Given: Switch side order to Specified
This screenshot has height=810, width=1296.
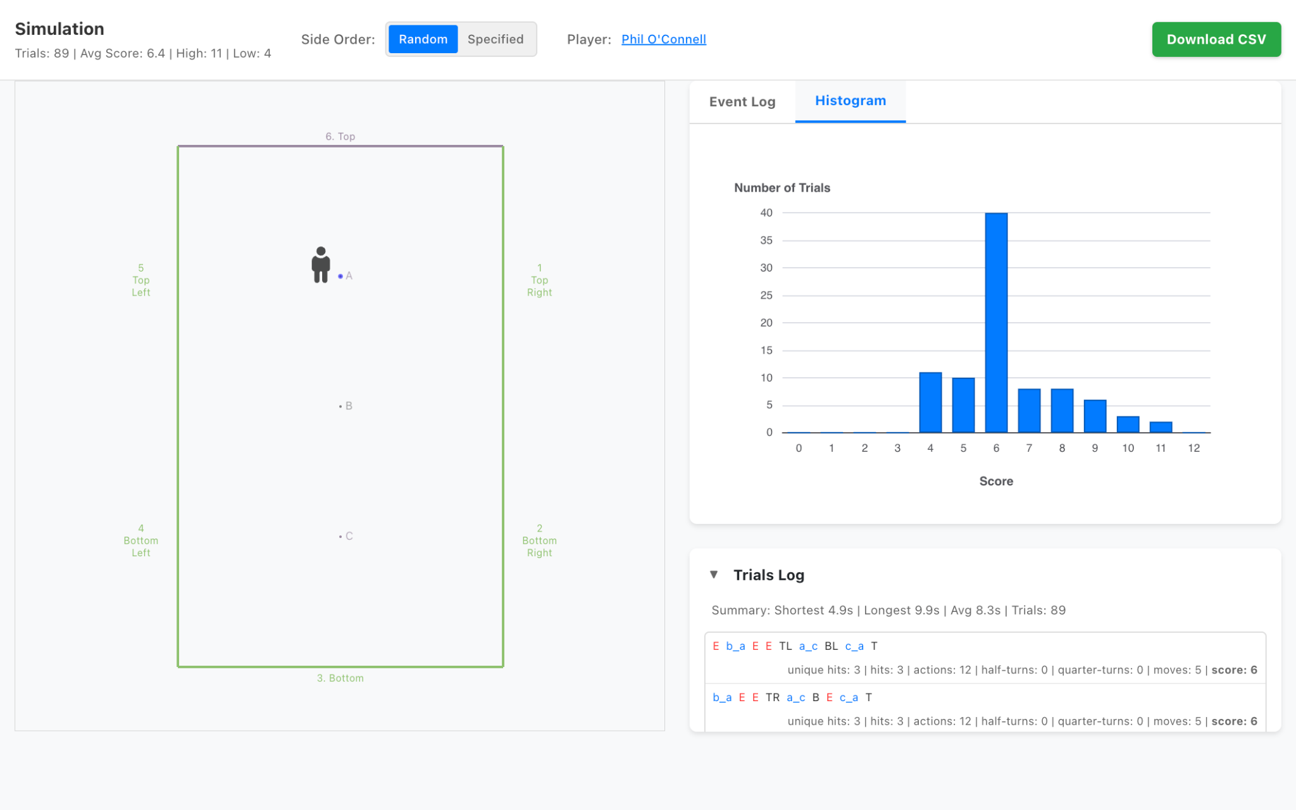Looking at the screenshot, I should click(x=495, y=39).
